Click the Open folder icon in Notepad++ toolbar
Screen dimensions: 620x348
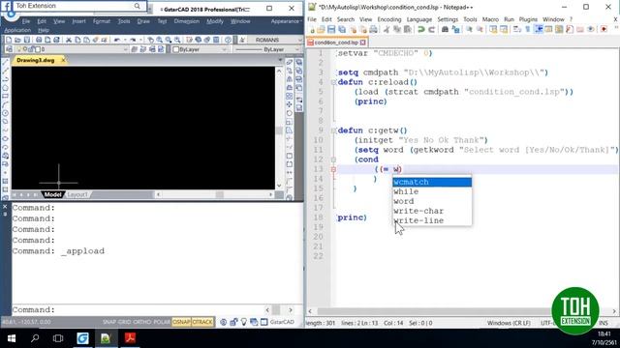(x=321, y=29)
